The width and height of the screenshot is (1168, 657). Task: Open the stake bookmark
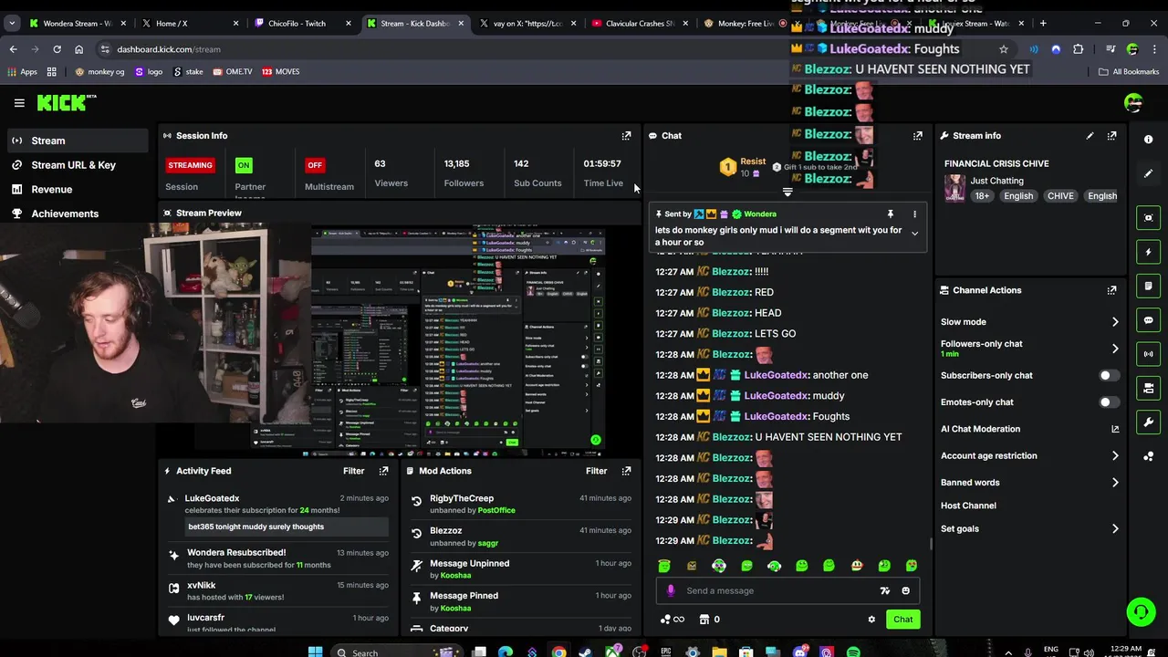point(189,71)
